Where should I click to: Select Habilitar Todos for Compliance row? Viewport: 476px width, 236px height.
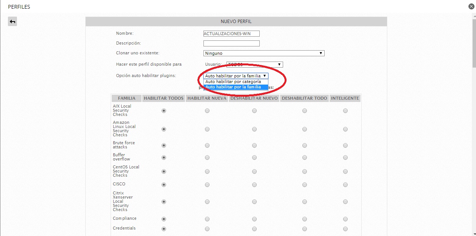(x=164, y=219)
